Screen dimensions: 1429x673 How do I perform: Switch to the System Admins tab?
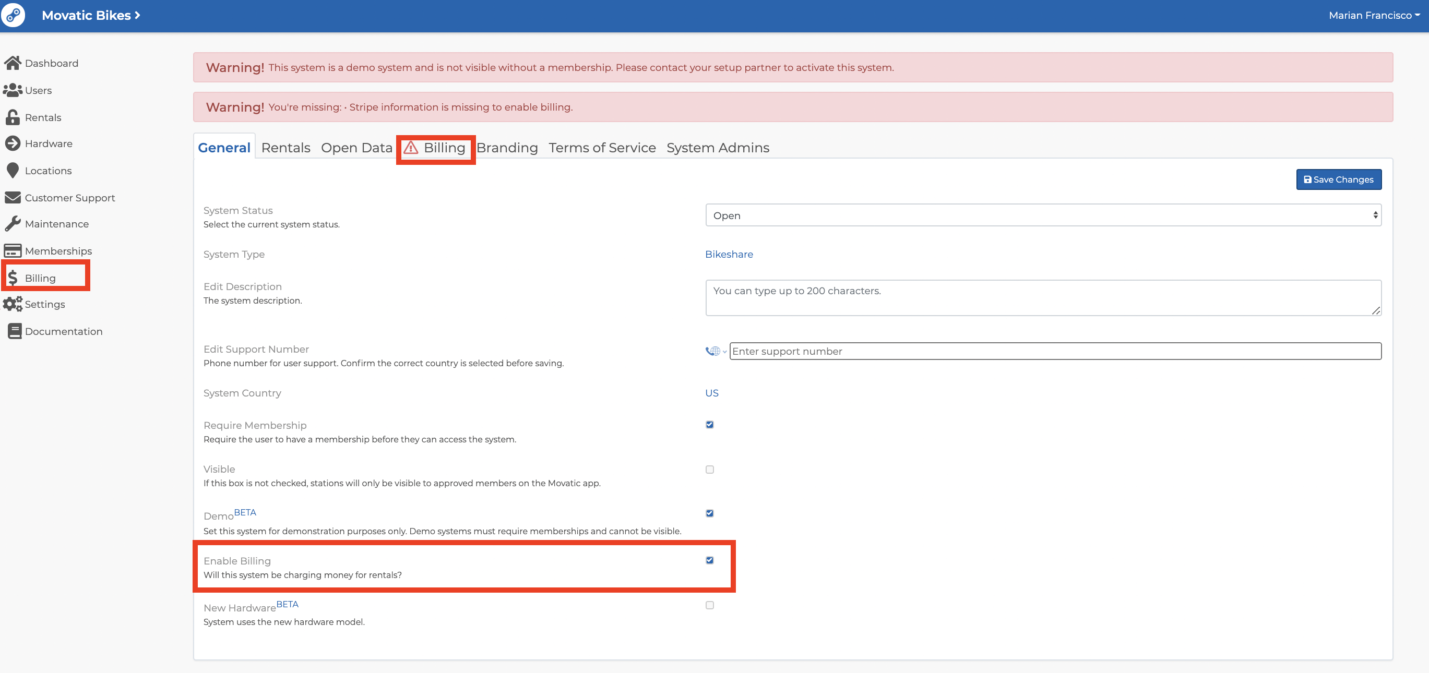point(718,148)
